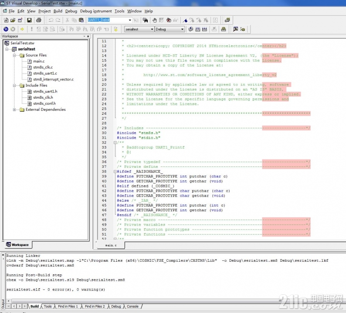Switch to Find in Files 1 tab

68,306
